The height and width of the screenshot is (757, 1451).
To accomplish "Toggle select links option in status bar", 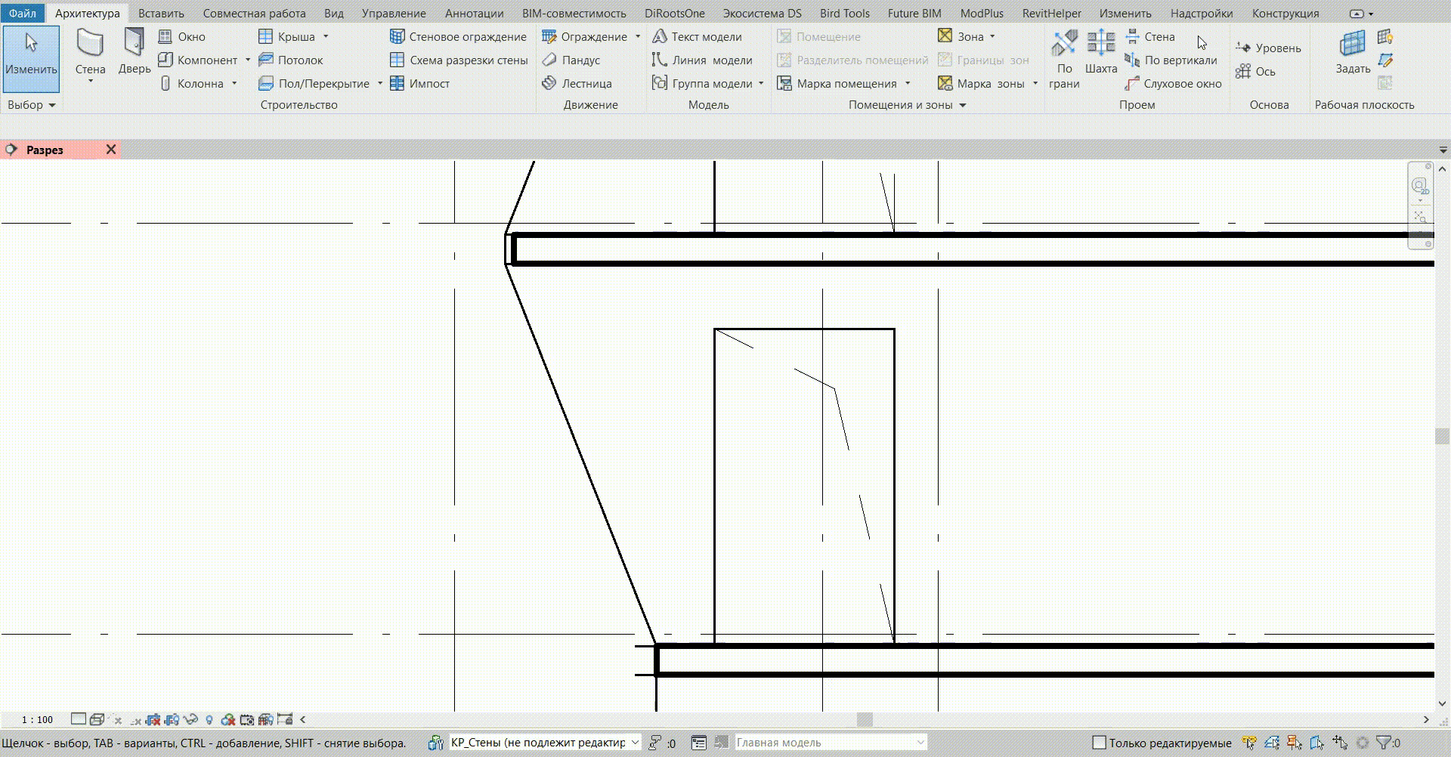I will coord(1249,743).
